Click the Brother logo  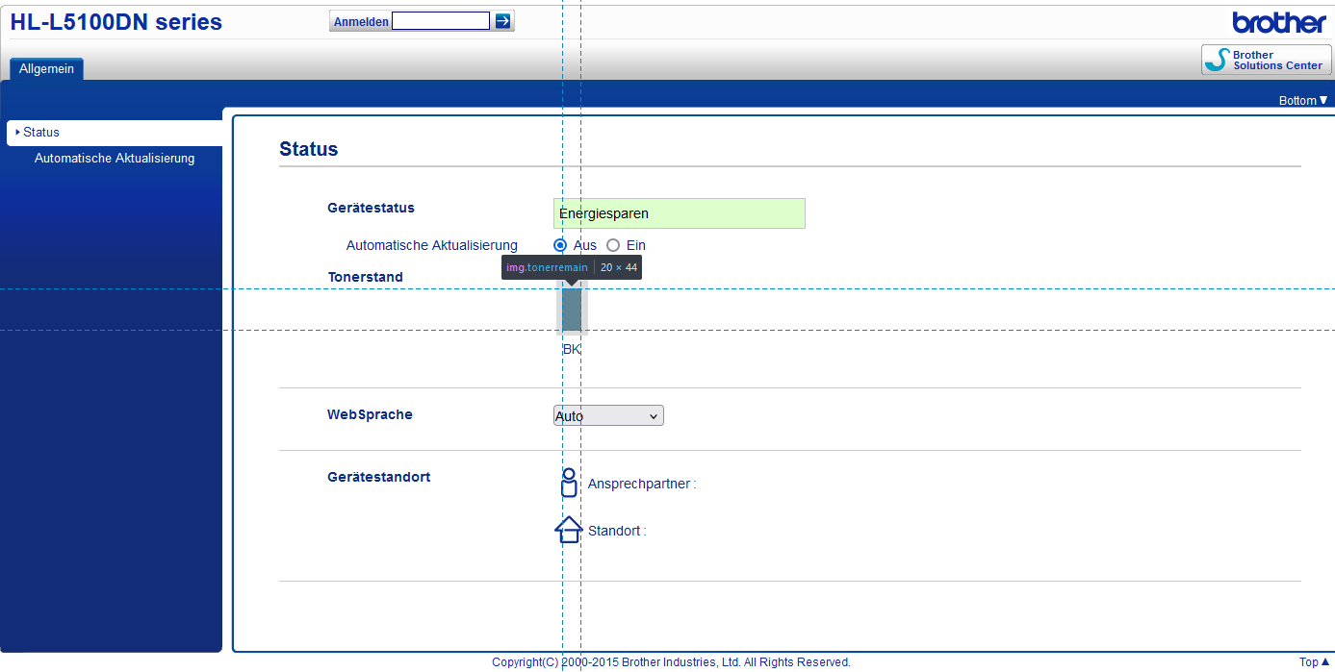1279,22
